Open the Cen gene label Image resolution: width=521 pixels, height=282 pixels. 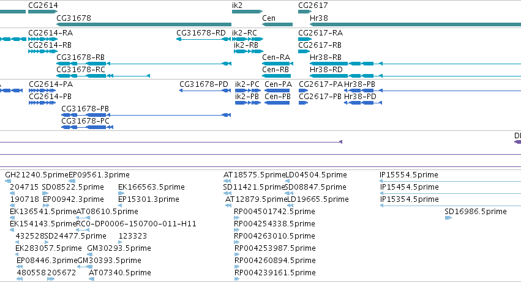click(x=269, y=18)
